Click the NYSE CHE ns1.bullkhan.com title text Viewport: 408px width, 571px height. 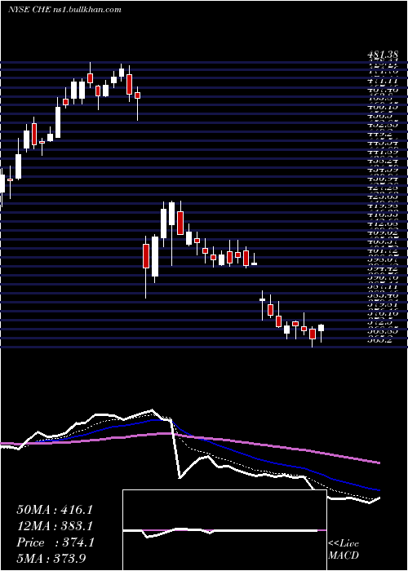coord(64,10)
